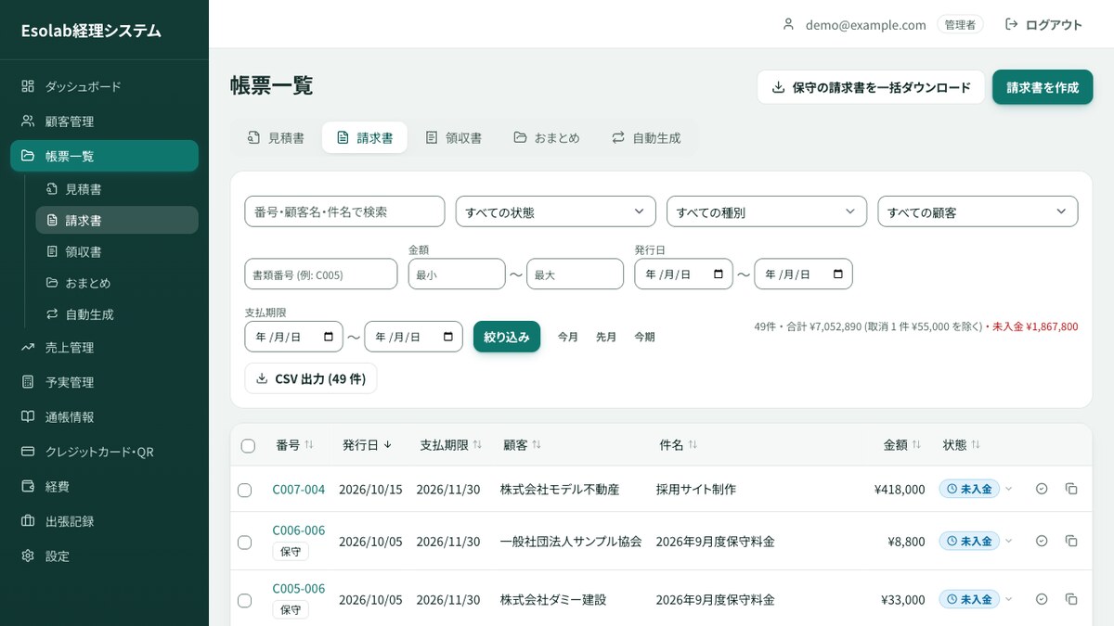Click the 通帳情報 open-book icon
The image size is (1114, 626).
(x=28, y=417)
